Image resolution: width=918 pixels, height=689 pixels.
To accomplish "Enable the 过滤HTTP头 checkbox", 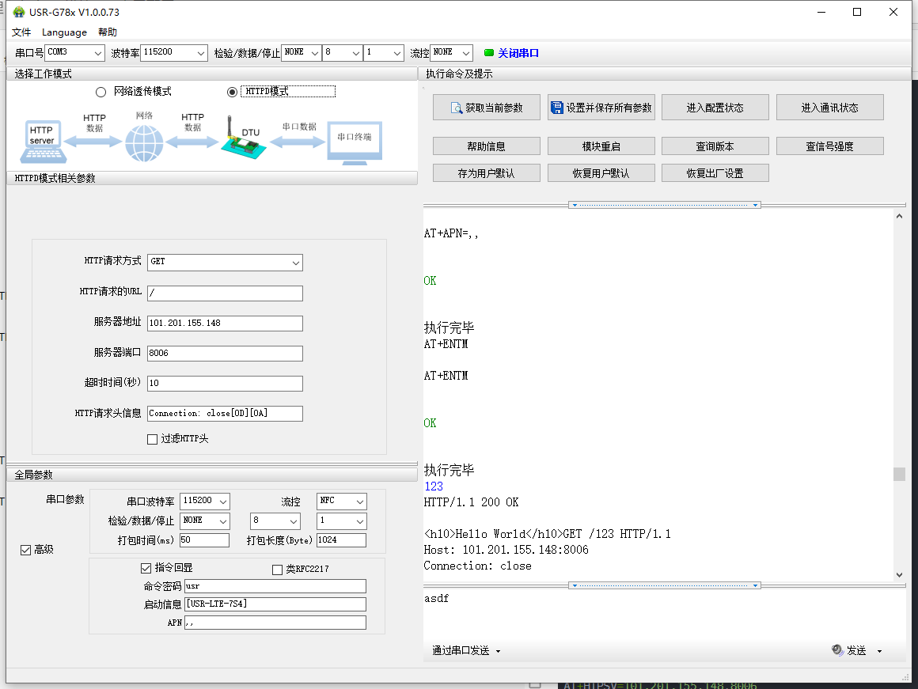I will (152, 439).
